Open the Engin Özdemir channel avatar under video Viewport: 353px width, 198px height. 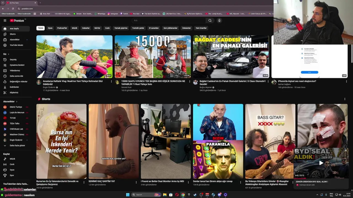tap(39, 82)
